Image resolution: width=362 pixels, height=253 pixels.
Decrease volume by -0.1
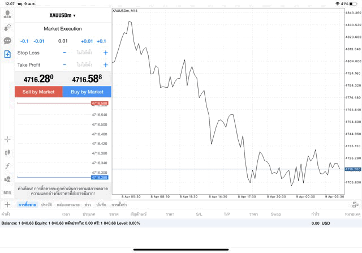tap(24, 41)
